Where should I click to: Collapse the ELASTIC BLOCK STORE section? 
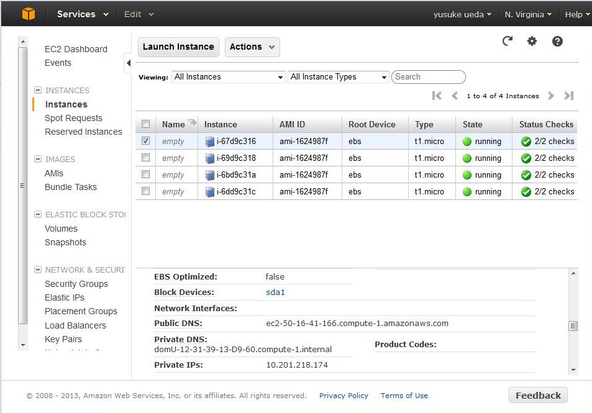pos(38,214)
